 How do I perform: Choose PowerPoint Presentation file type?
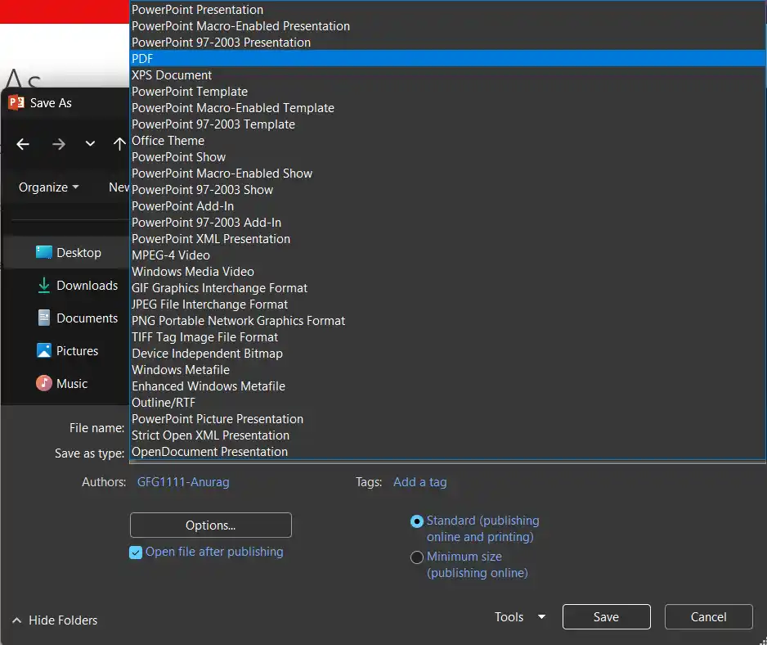tap(447, 10)
